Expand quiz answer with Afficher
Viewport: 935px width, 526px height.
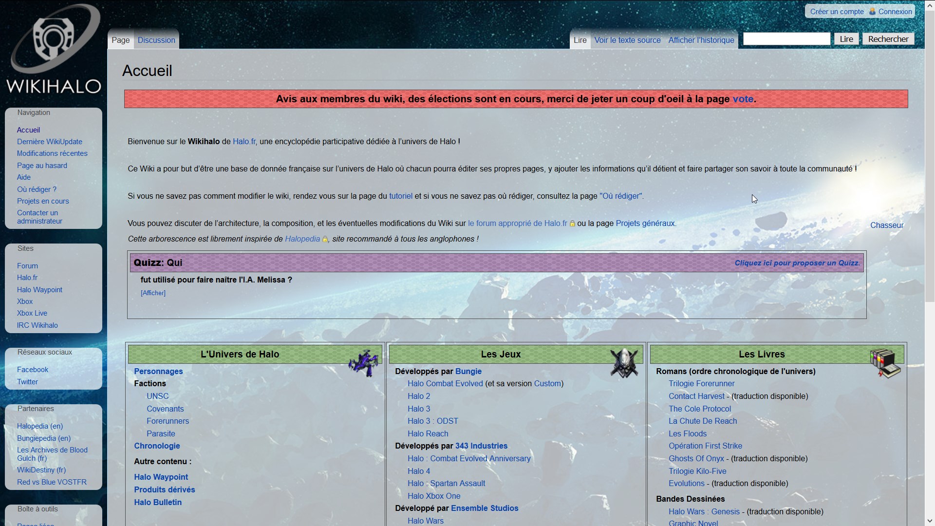pos(153,293)
